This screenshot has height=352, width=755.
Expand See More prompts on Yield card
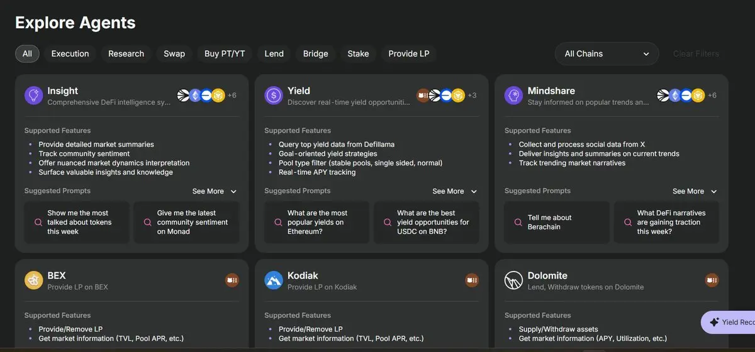pos(455,191)
